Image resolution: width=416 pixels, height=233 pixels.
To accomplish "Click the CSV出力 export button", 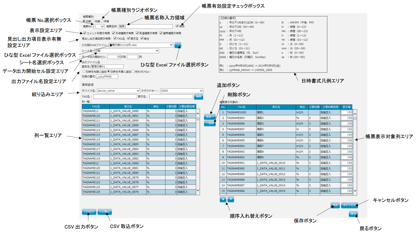I will coord(89,212).
